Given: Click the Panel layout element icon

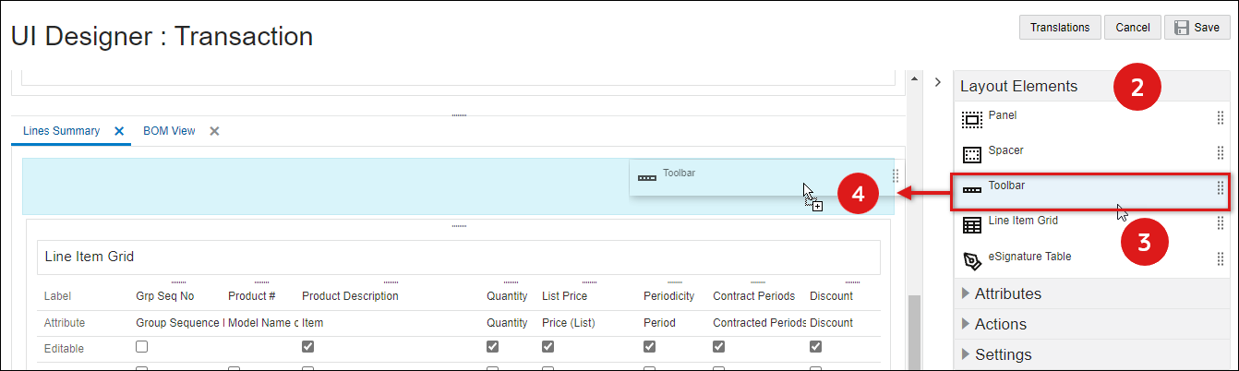Looking at the screenshot, I should tap(971, 120).
